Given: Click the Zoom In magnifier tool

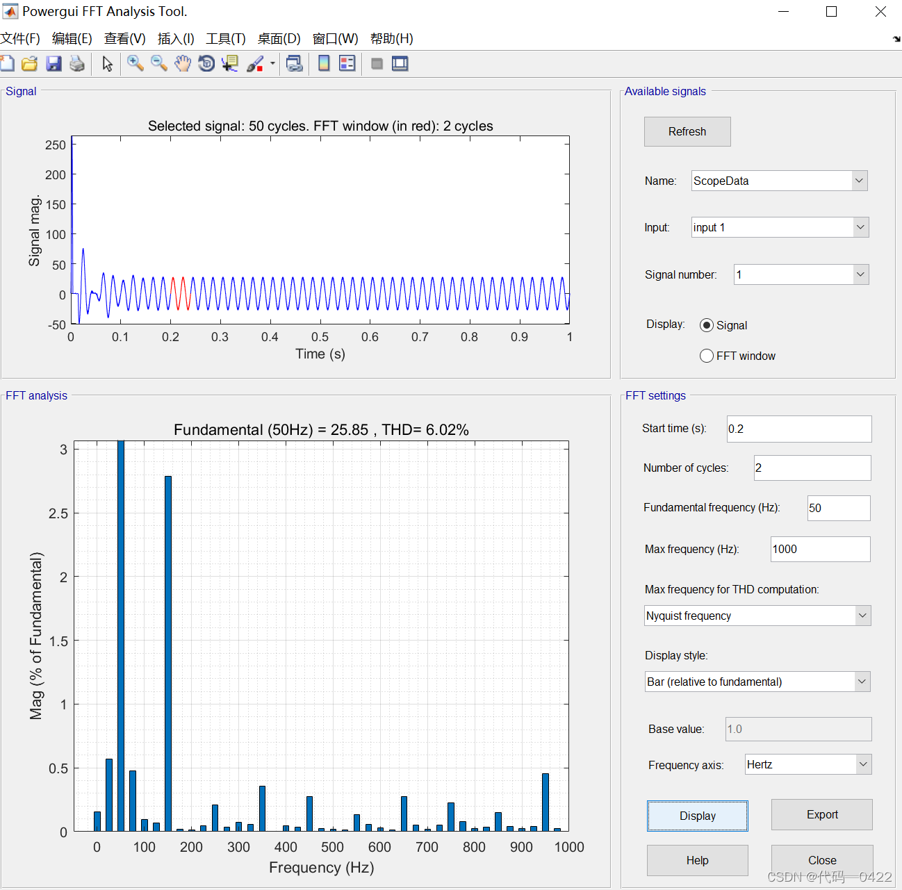Looking at the screenshot, I should click(135, 64).
